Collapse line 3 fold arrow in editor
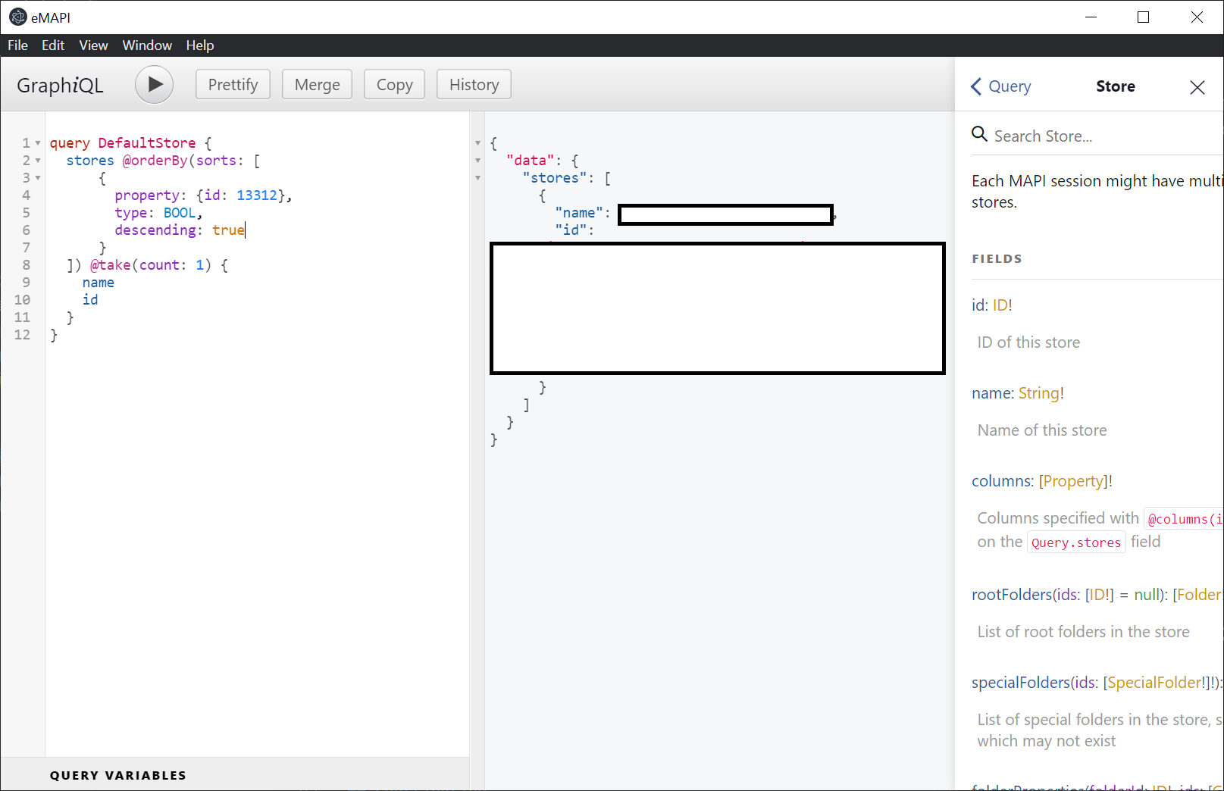The height and width of the screenshot is (791, 1224). click(x=38, y=178)
